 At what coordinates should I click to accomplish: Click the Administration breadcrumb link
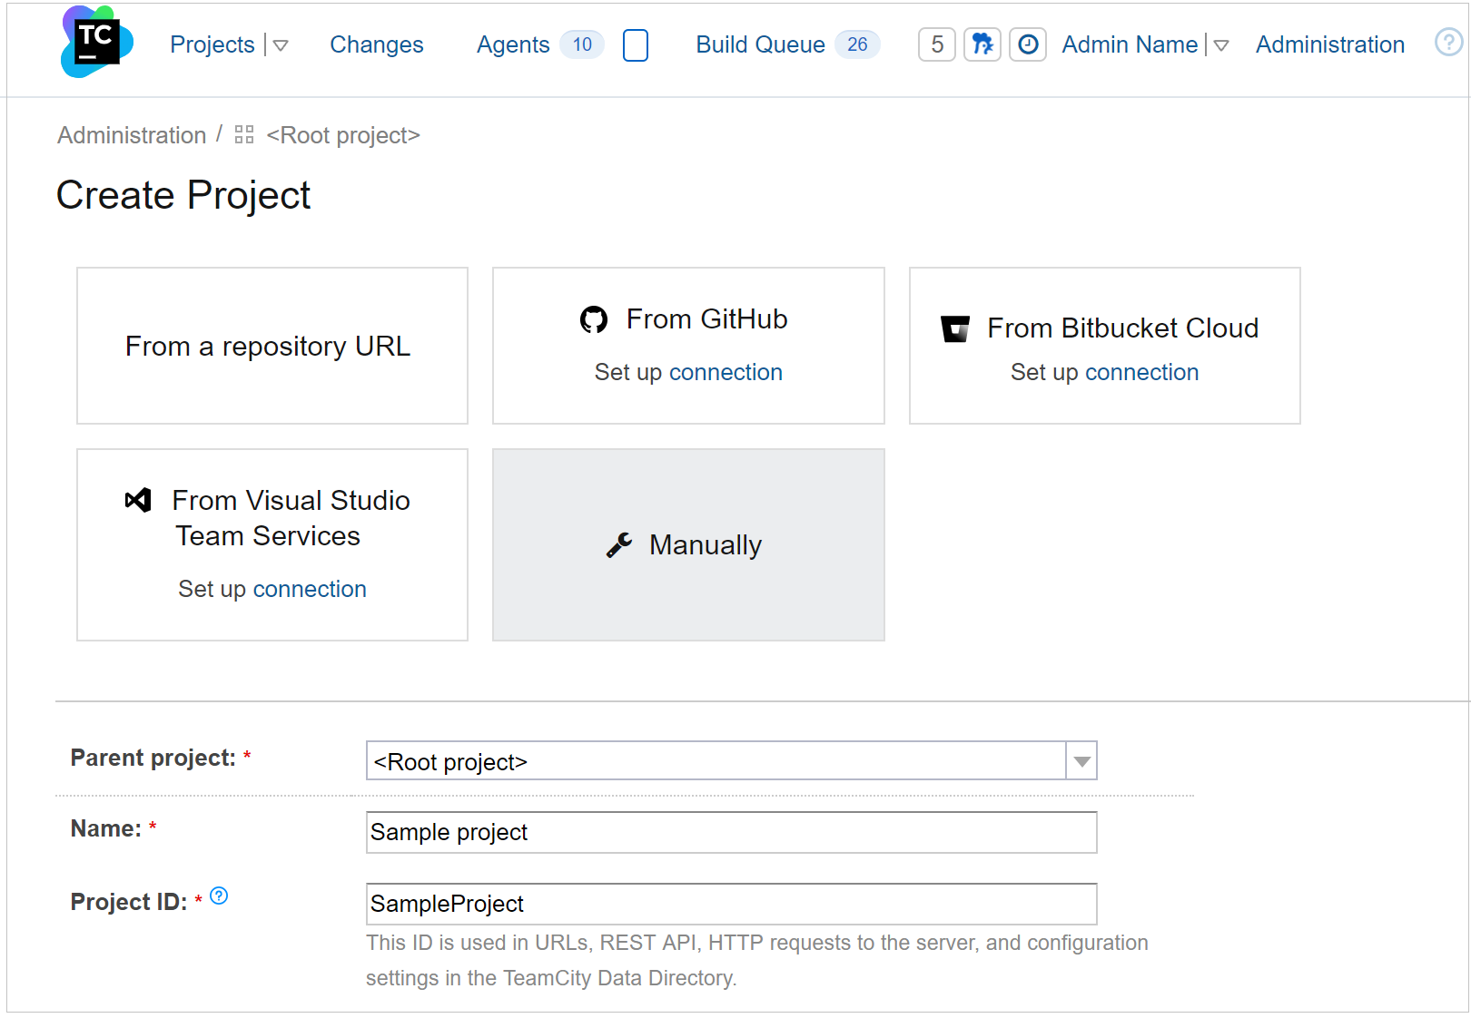[132, 135]
